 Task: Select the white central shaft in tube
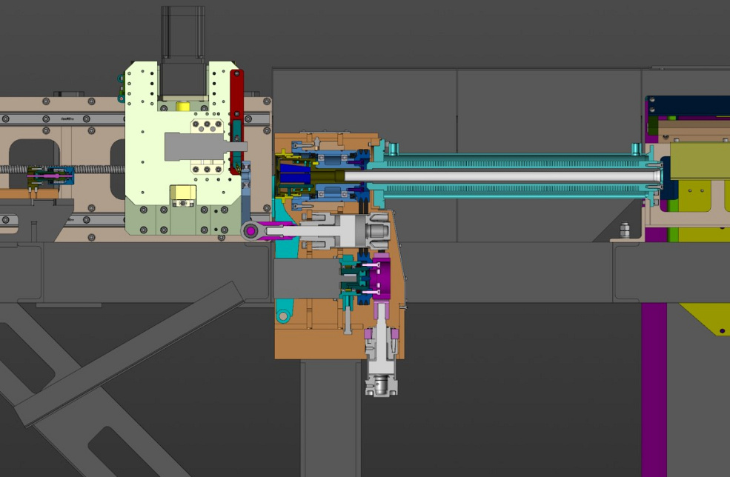pos(504,176)
